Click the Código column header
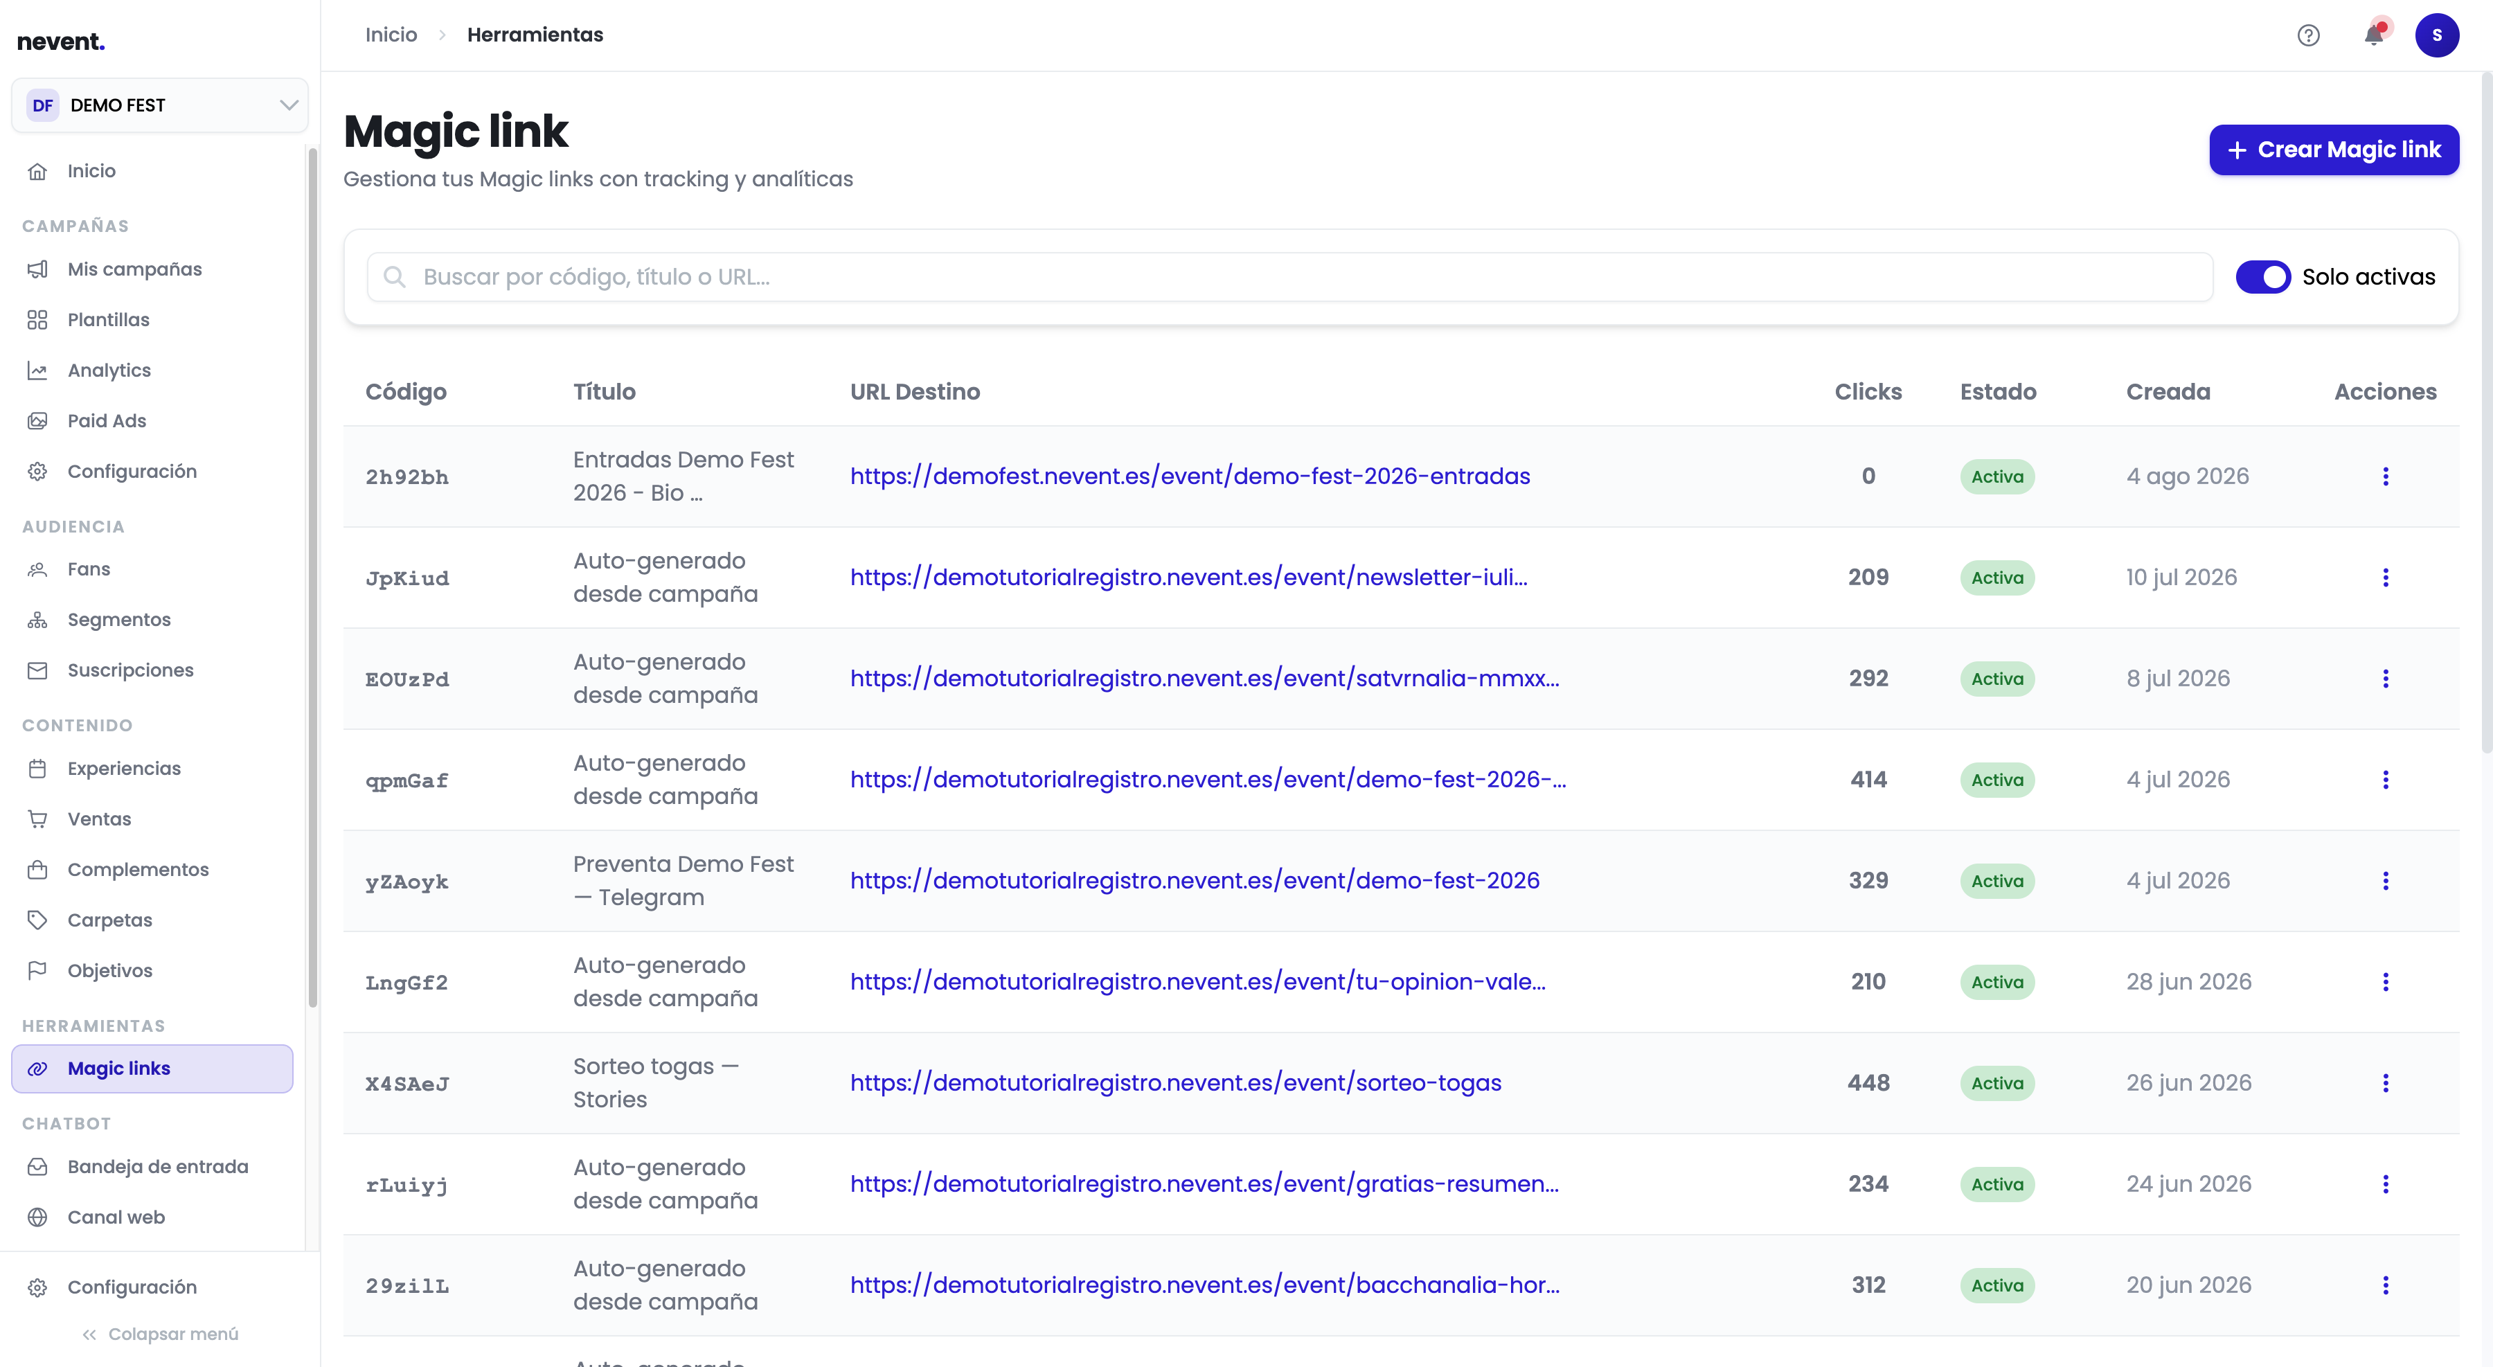Screen dimensions: 2493x1367 pyautogui.click(x=406, y=392)
